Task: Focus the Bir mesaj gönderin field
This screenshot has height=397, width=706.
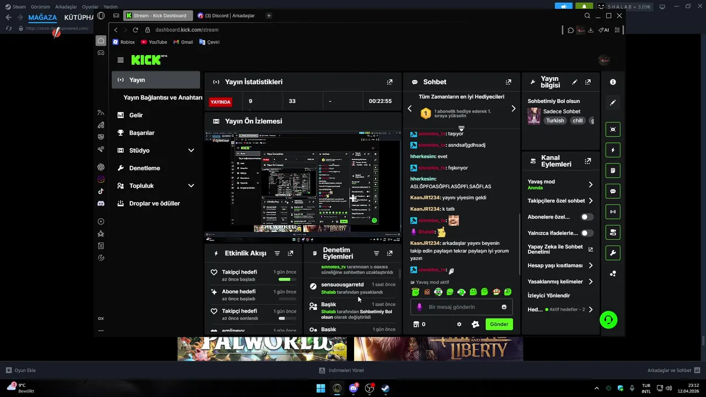Action: [x=461, y=307]
